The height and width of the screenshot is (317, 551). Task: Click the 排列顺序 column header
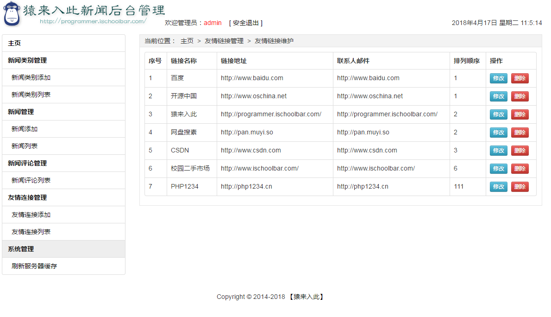pos(467,61)
